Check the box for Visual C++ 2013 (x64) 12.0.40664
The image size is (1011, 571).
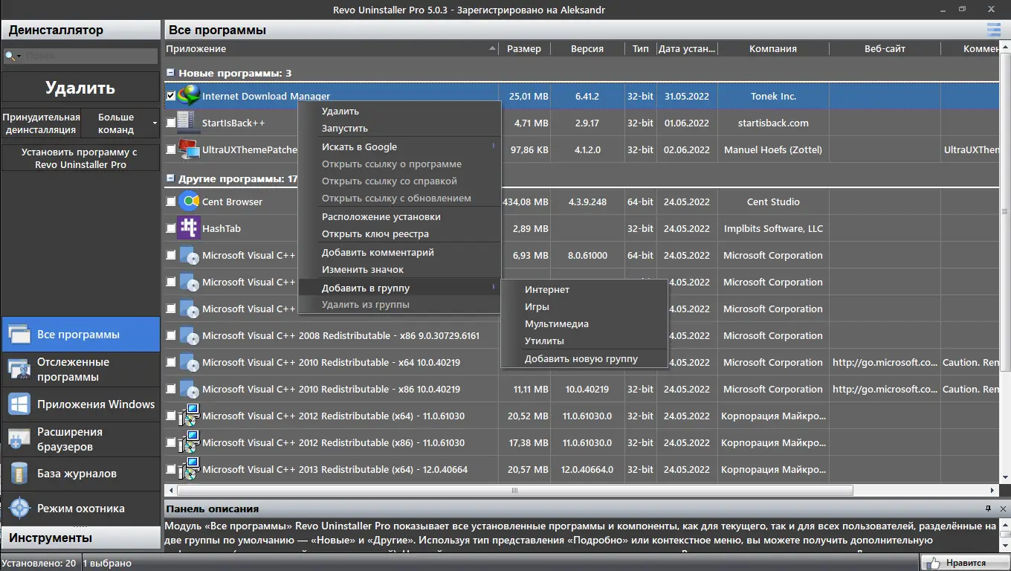(x=171, y=469)
